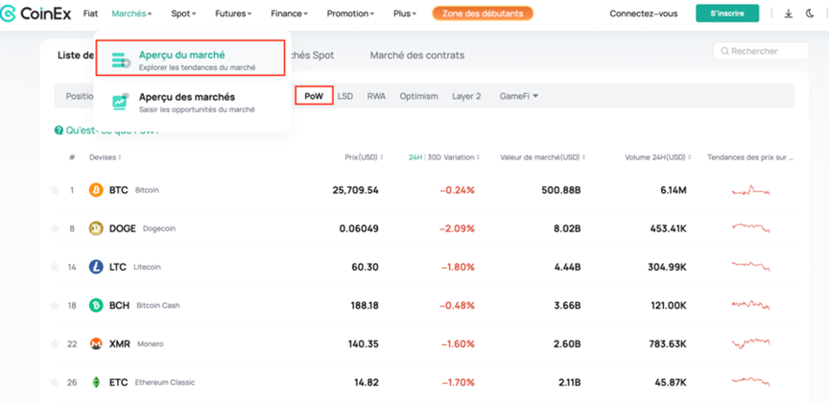Viewport: 829px width, 402px height.
Task: Favorite XMR with its star
Action: pyautogui.click(x=55, y=343)
